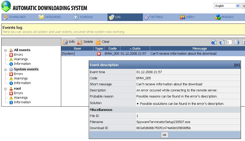Collapse the System events tree node
The width and height of the screenshot is (245, 141).
click(x=5, y=69)
